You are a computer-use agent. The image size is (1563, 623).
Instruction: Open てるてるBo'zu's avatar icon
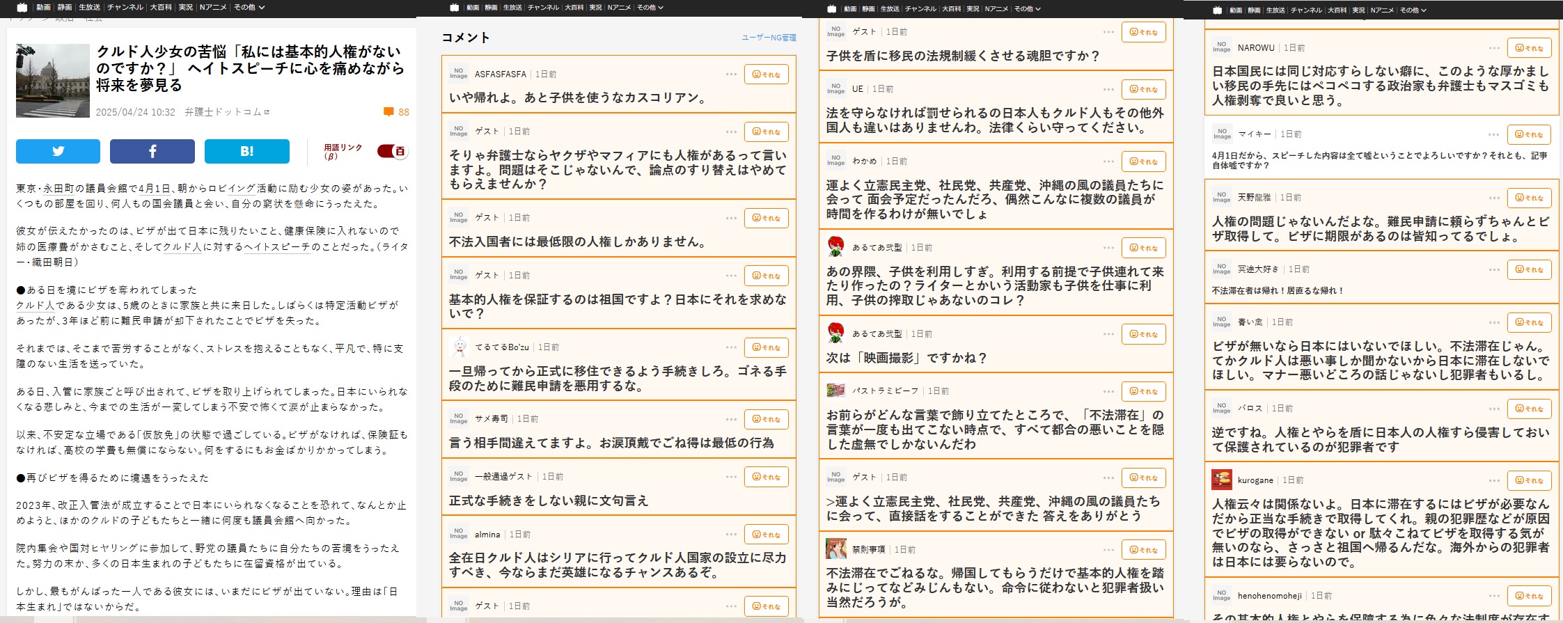(459, 347)
